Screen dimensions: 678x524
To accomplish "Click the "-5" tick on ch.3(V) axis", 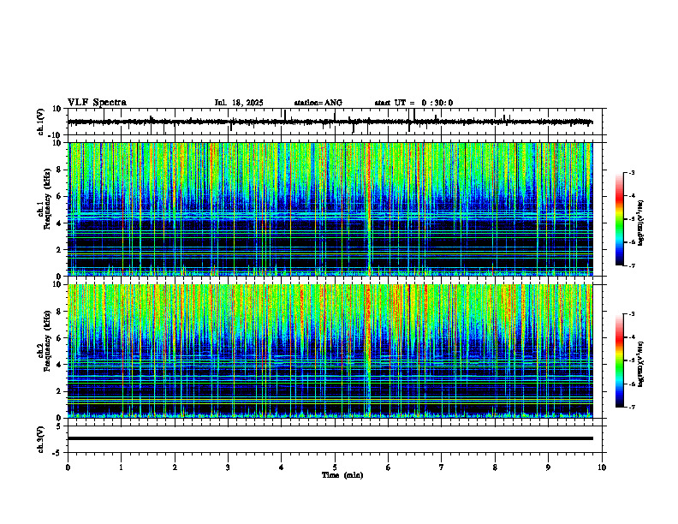I will pyautogui.click(x=57, y=453).
